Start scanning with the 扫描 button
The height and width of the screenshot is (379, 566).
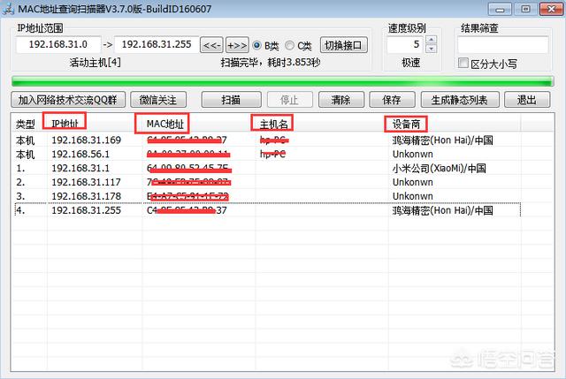click(231, 100)
